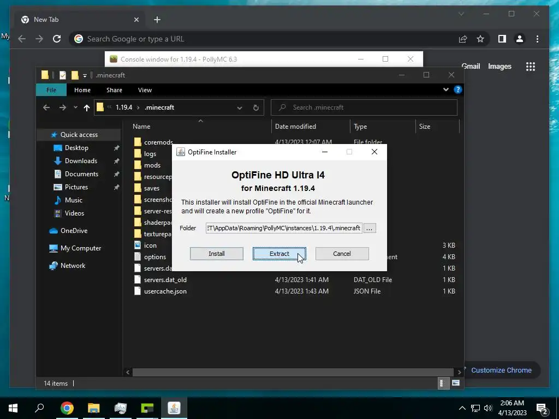This screenshot has height=419, width=559.
Task: Open Home ribbon tab in File Explorer
Action: [x=82, y=90]
